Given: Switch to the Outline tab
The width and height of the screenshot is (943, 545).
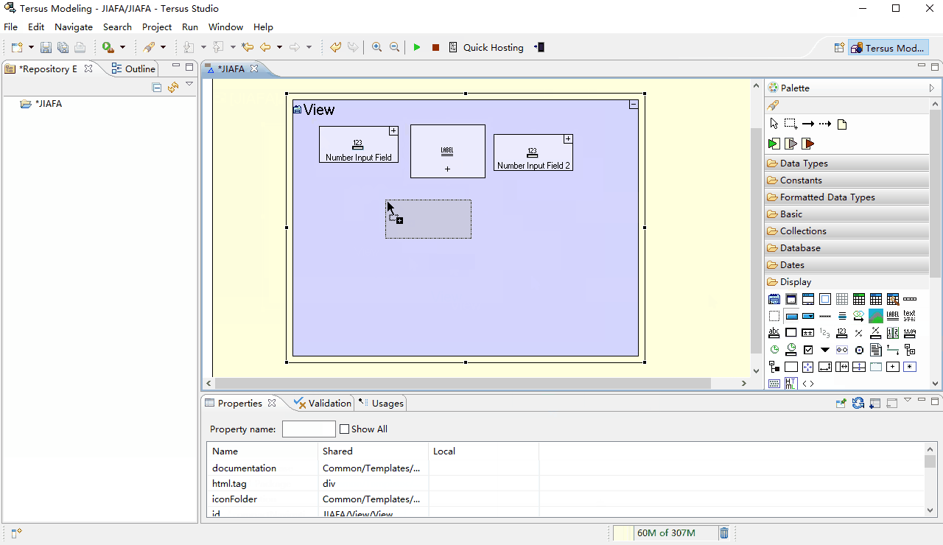Looking at the screenshot, I should click(133, 68).
